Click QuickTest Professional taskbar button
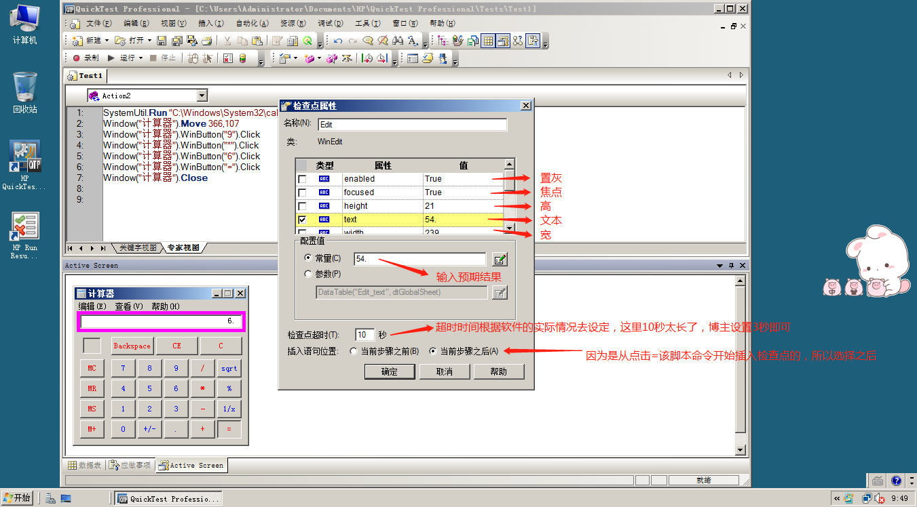 168,498
